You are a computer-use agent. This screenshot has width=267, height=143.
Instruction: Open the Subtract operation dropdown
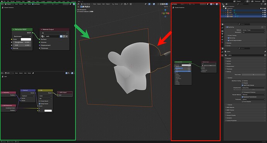(28, 96)
